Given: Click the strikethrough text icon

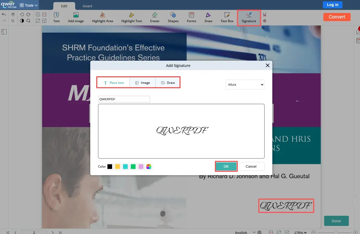Looking at the screenshot, I should tap(265, 21).
